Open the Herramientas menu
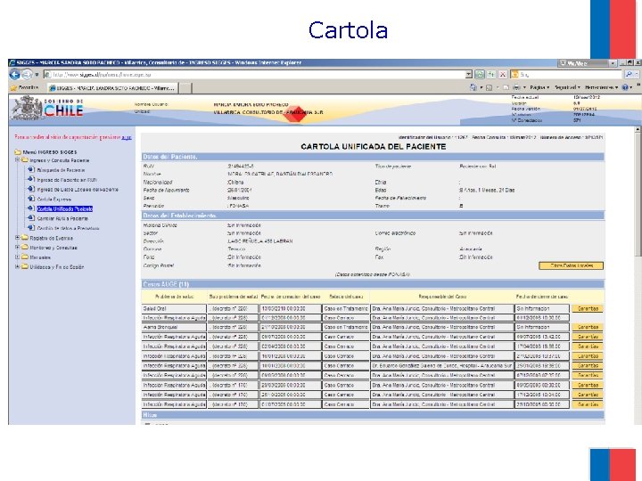The width and height of the screenshot is (642, 481). 601,87
